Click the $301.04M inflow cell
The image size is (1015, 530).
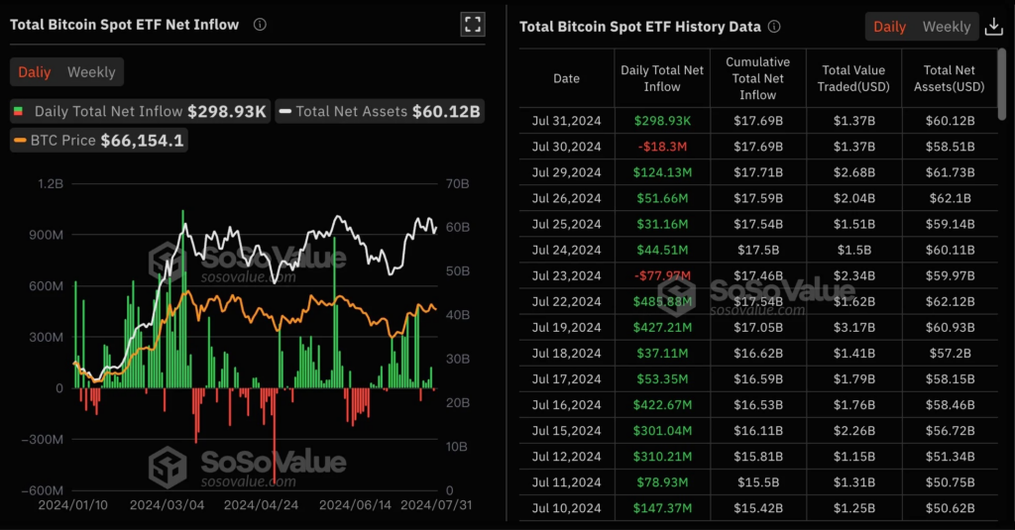tap(662, 431)
